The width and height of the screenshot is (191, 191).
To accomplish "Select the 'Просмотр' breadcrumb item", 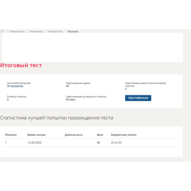I will (x=73, y=32).
